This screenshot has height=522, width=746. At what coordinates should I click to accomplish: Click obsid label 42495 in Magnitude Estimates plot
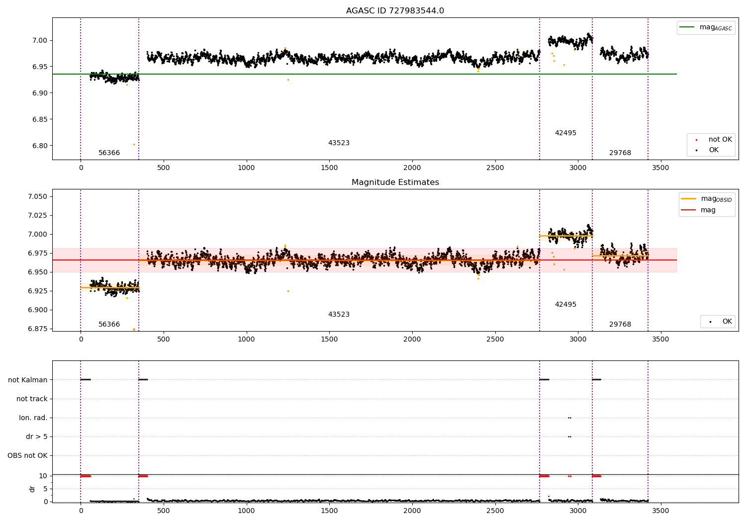[x=565, y=305]
